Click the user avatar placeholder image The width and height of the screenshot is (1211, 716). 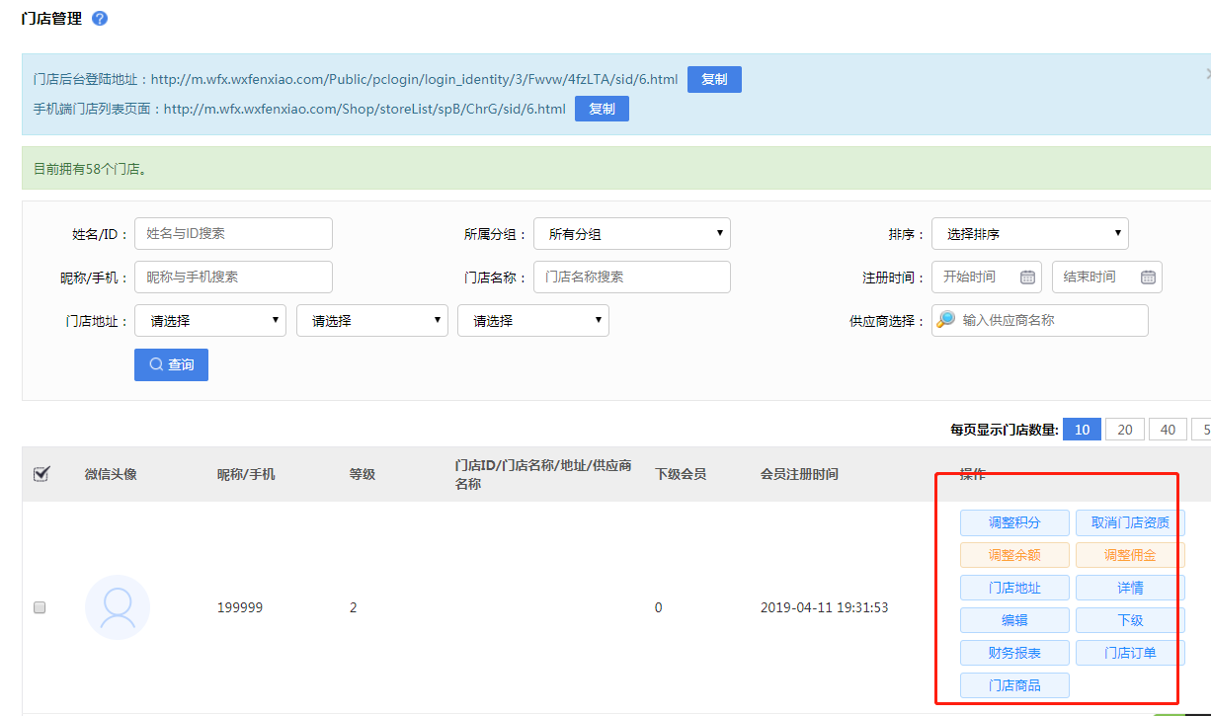click(118, 607)
